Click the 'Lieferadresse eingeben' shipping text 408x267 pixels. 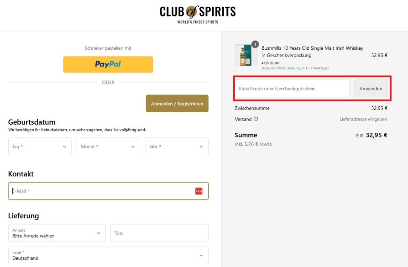[x=363, y=119]
